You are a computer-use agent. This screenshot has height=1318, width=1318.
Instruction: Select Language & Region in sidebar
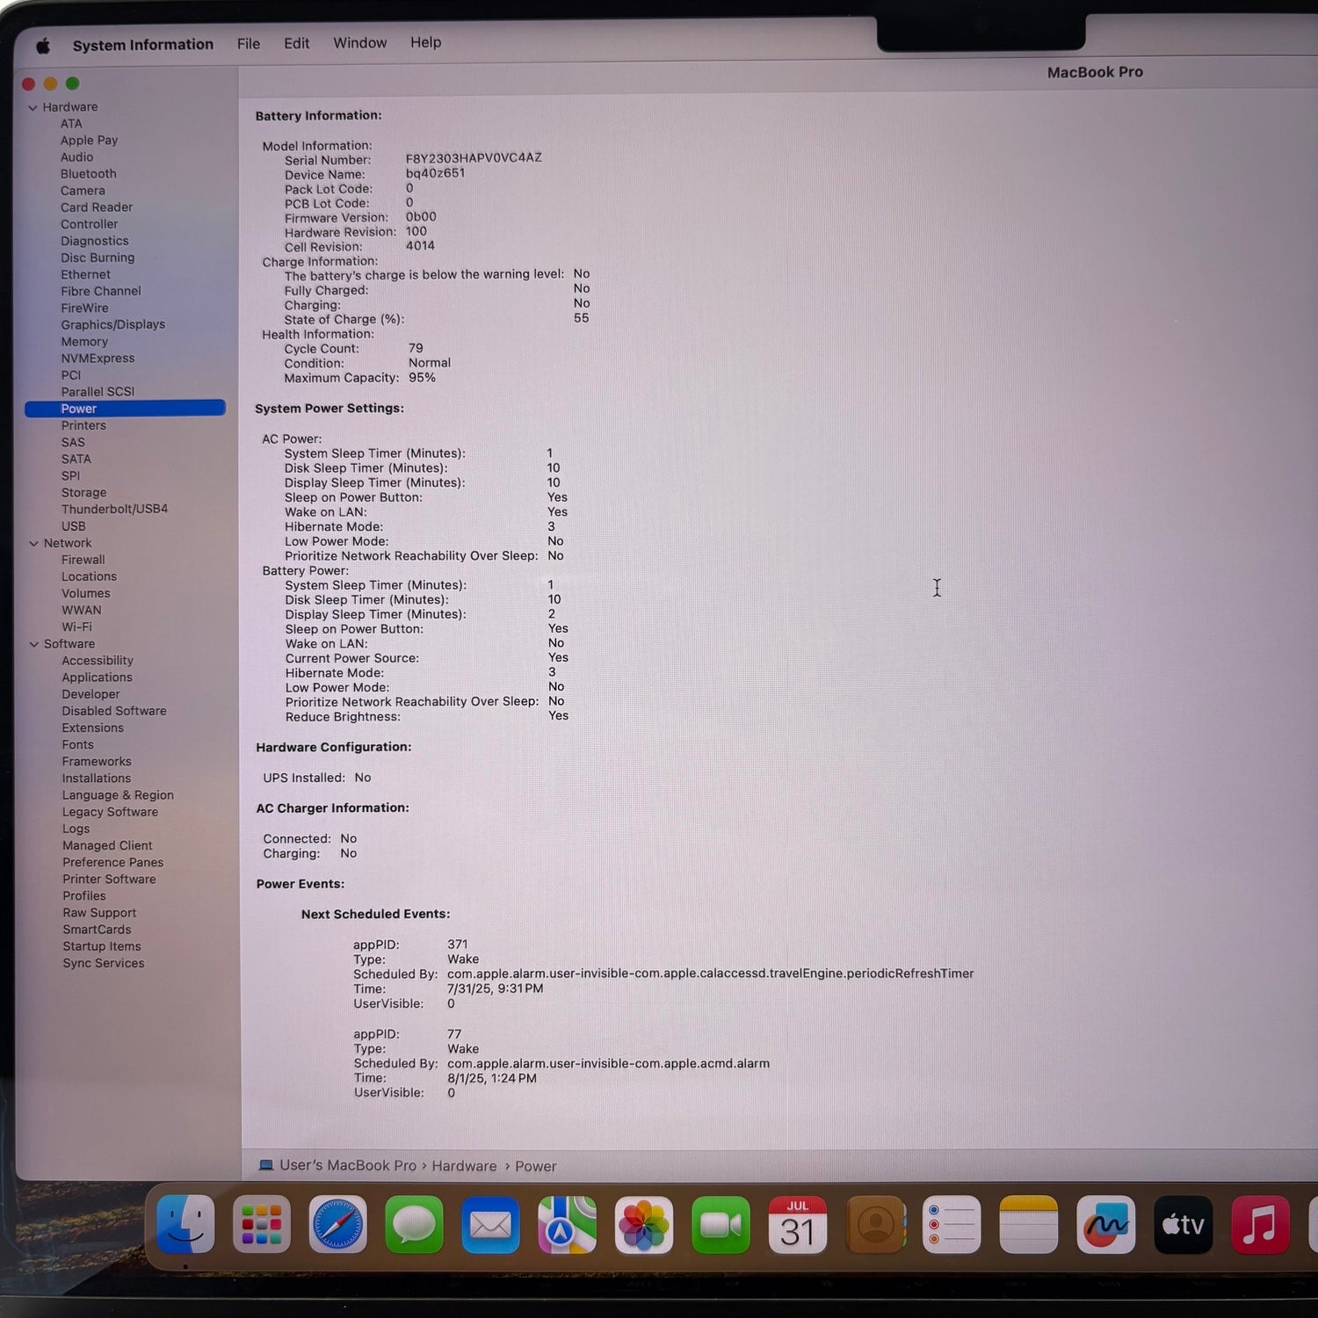click(x=118, y=795)
